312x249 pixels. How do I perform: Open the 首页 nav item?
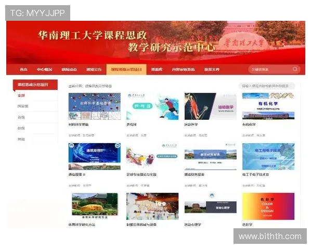pyautogui.click(x=23, y=70)
